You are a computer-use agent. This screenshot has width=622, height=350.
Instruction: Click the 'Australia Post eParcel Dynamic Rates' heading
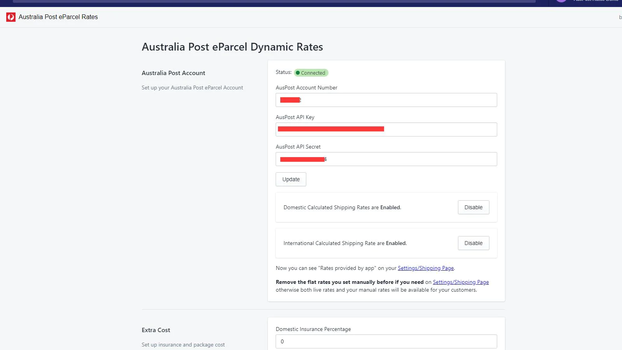pyautogui.click(x=232, y=47)
